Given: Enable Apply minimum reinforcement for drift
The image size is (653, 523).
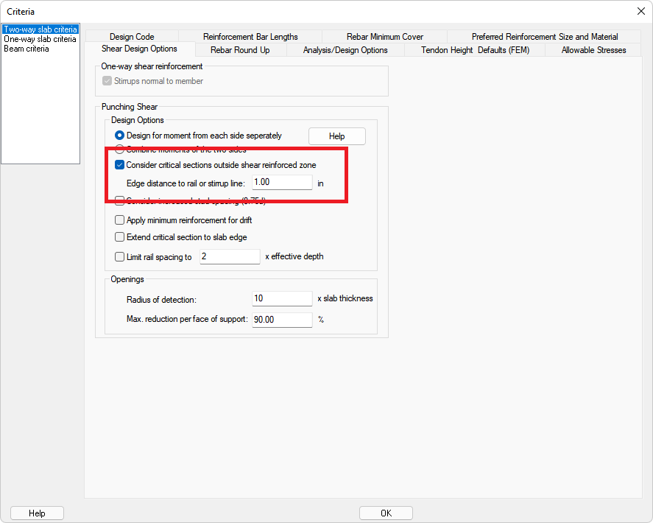Looking at the screenshot, I should 120,220.
